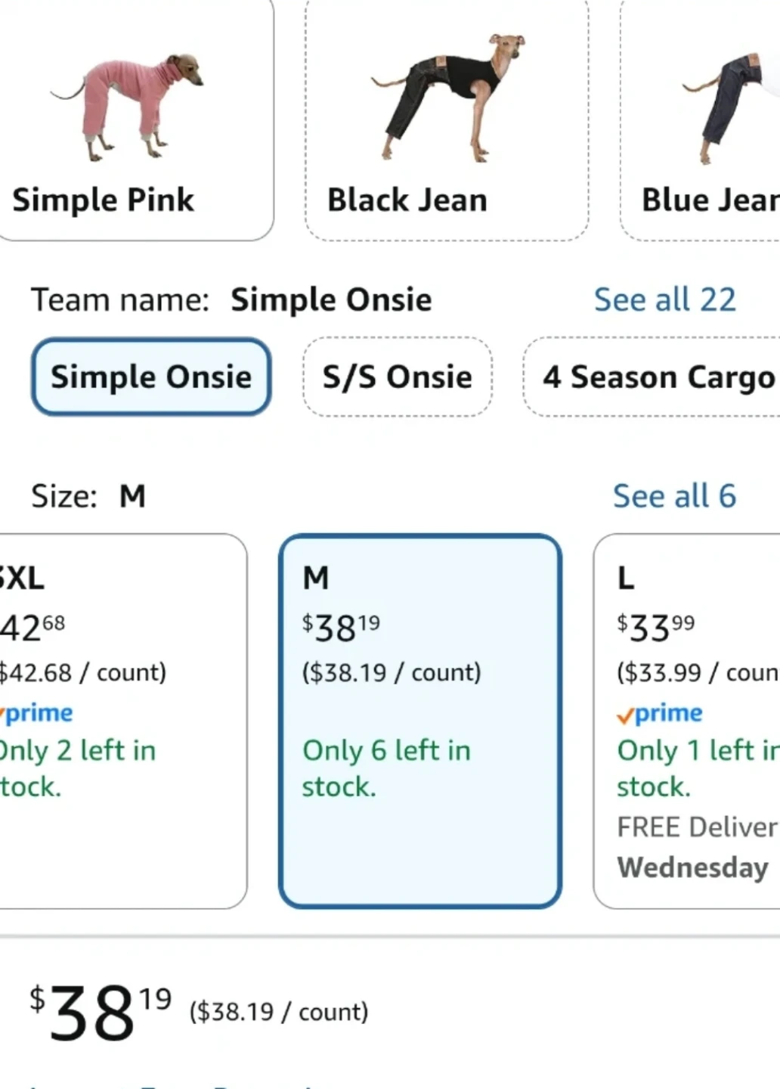780x1089 pixels.
Task: Click the Only 6 left in stock text
Action: [x=386, y=768]
